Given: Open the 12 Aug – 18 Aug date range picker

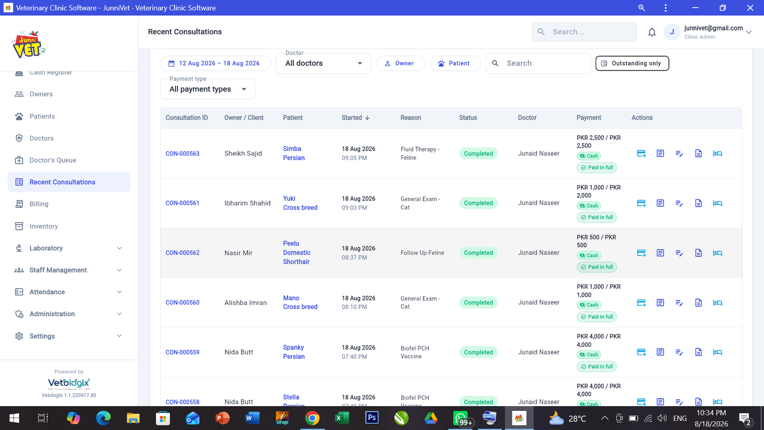Looking at the screenshot, I should (x=215, y=63).
